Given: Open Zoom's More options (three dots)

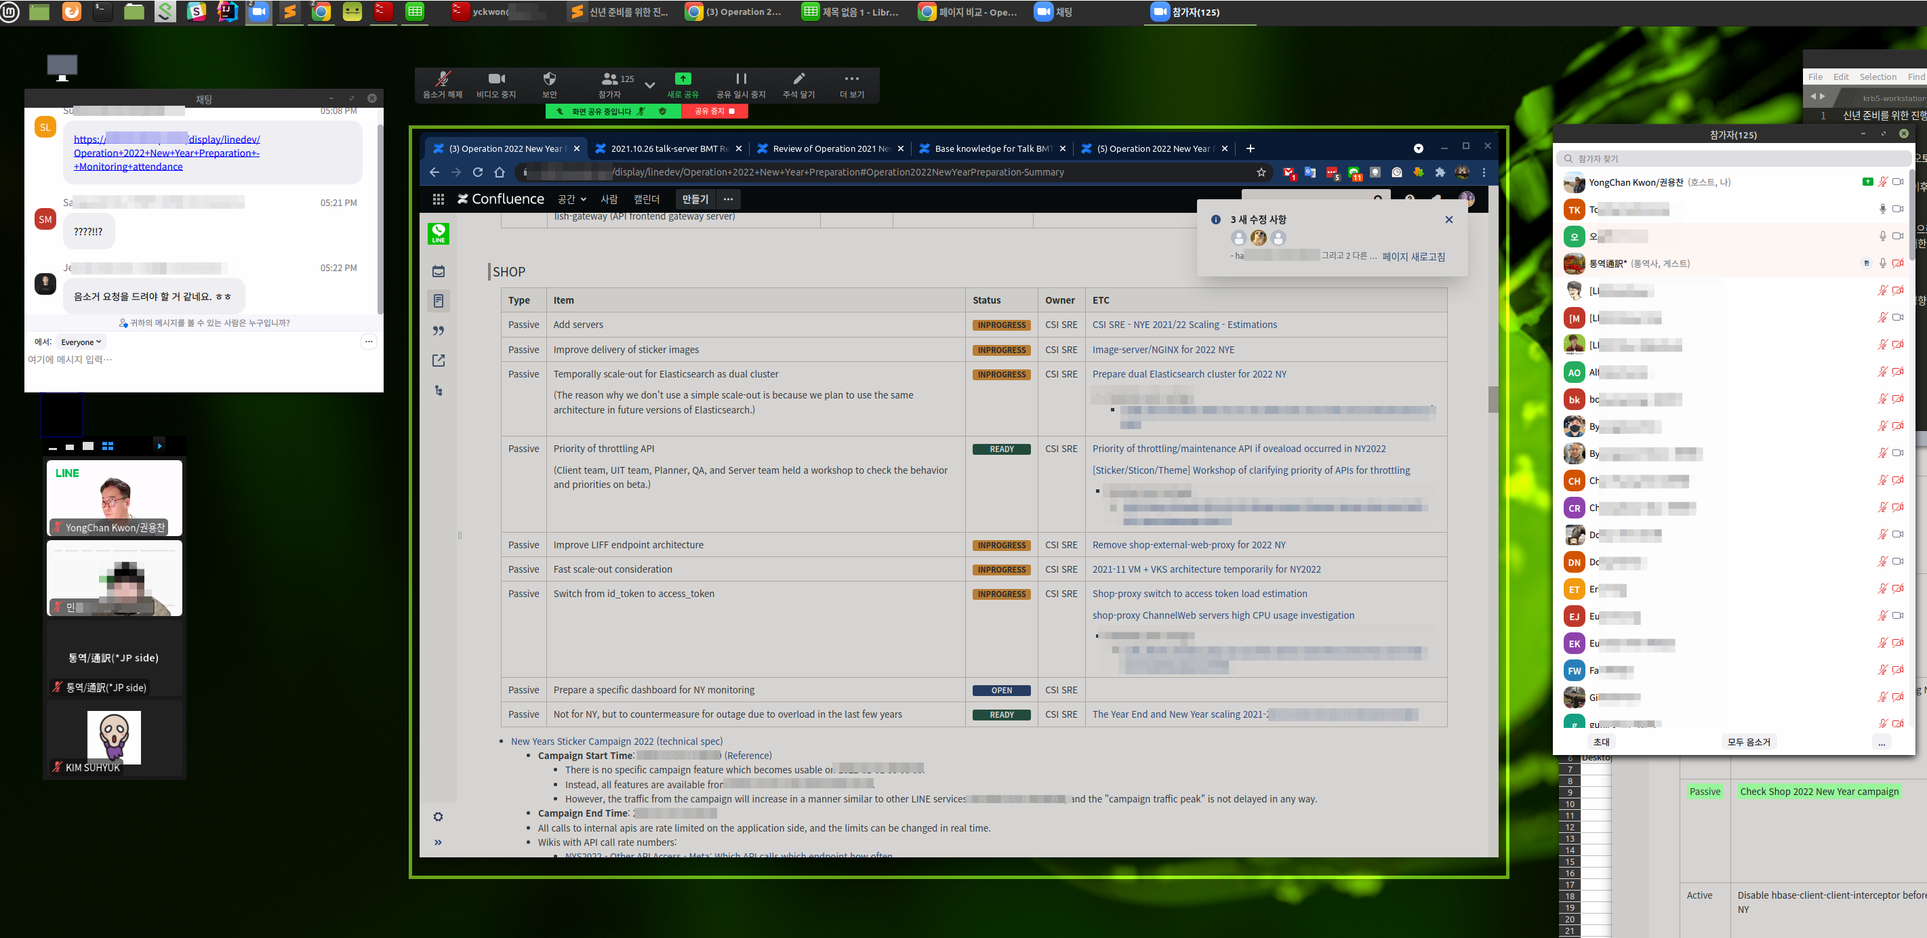Looking at the screenshot, I should pos(851,85).
